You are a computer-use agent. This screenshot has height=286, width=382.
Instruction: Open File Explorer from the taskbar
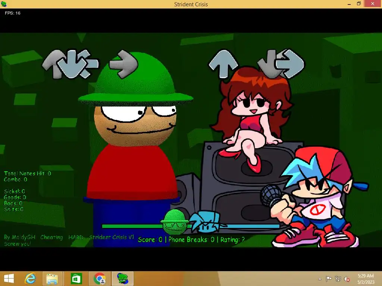(52, 279)
